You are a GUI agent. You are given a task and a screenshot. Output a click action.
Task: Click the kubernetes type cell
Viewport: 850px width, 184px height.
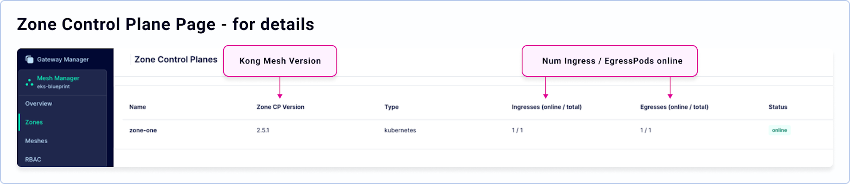click(x=400, y=130)
